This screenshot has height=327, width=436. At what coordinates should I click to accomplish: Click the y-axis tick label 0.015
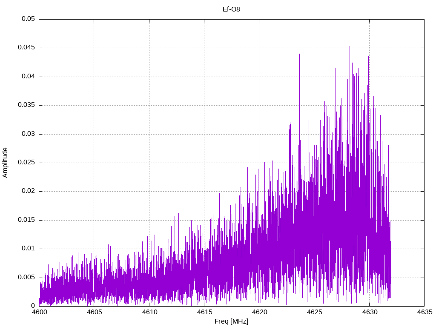tap(26, 220)
